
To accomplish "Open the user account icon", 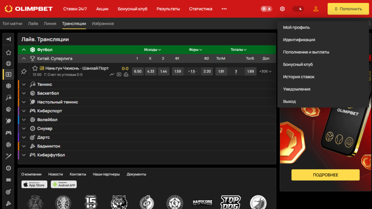I will point(316,9).
